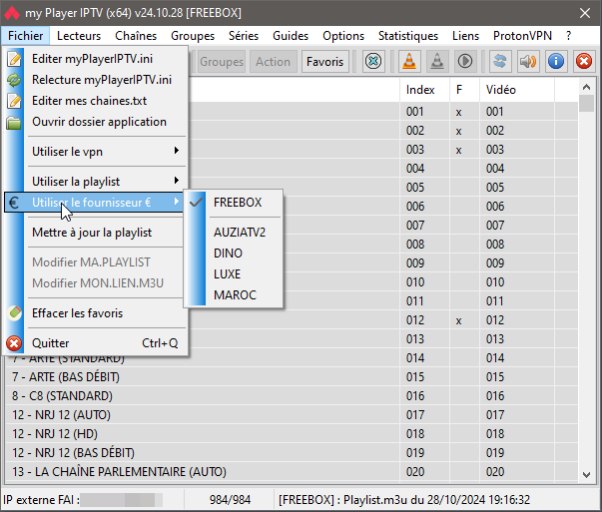Click the Index column header
602x512 pixels.
(x=424, y=90)
